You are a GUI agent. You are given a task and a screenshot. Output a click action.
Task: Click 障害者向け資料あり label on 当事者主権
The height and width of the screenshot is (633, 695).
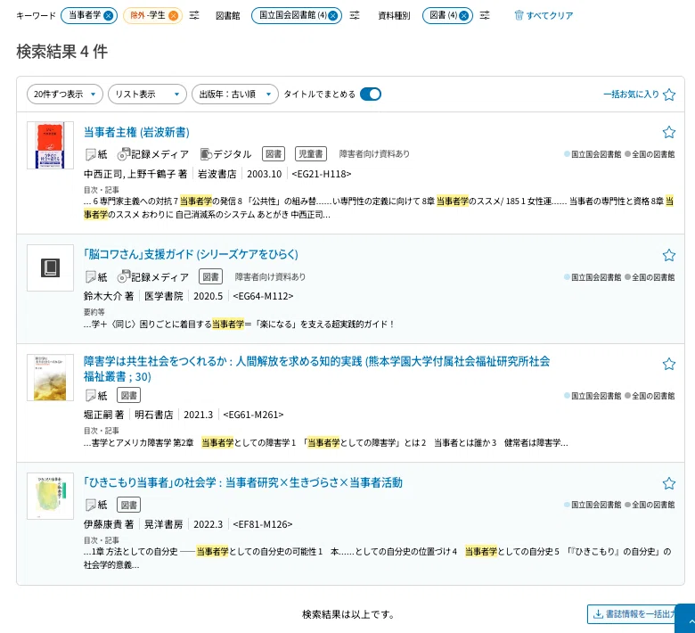coord(374,154)
